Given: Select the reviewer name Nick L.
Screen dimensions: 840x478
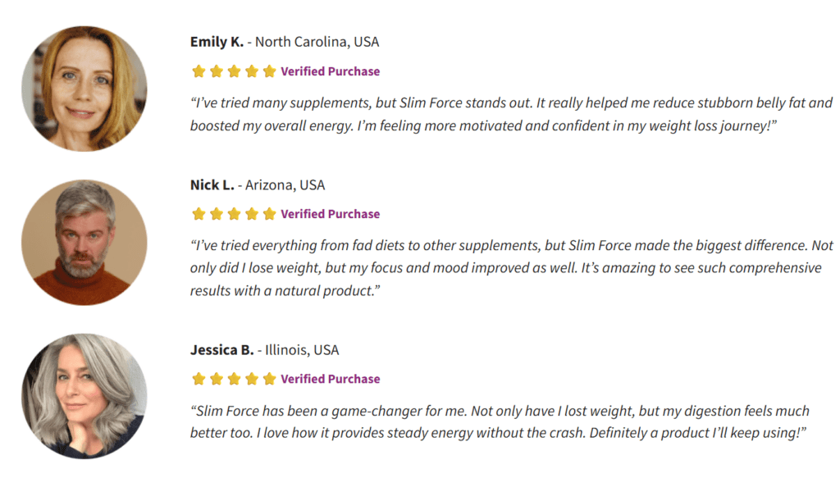Looking at the screenshot, I should [x=212, y=185].
